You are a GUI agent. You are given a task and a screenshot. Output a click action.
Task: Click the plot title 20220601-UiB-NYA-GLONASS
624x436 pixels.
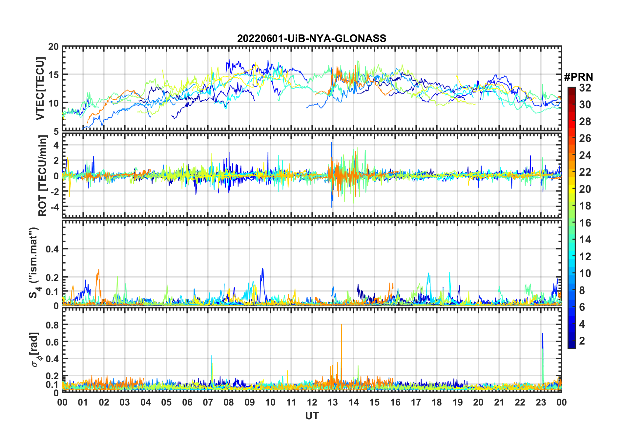coord(312,38)
